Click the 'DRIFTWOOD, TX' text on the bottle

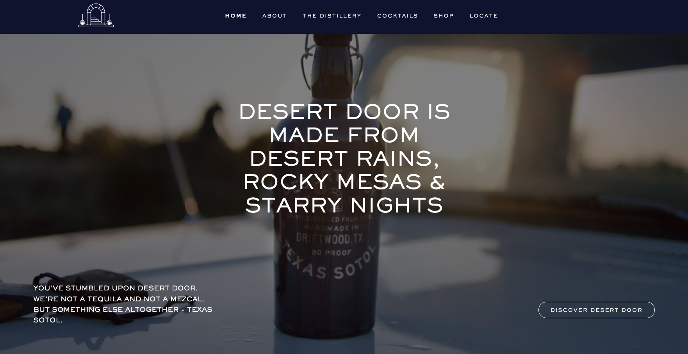[x=330, y=238]
